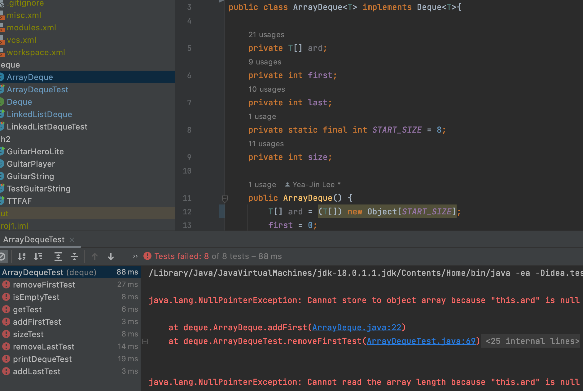Screen dimensions: 583x391
Task: Expand the 25 internal lines fold
Action: click(532, 341)
